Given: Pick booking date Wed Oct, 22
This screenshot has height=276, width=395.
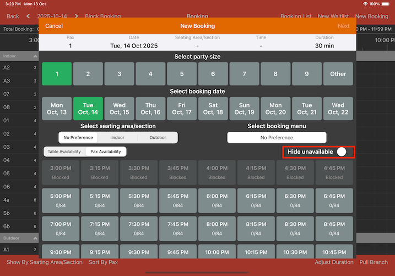Looking at the screenshot, I should click(x=338, y=109).
